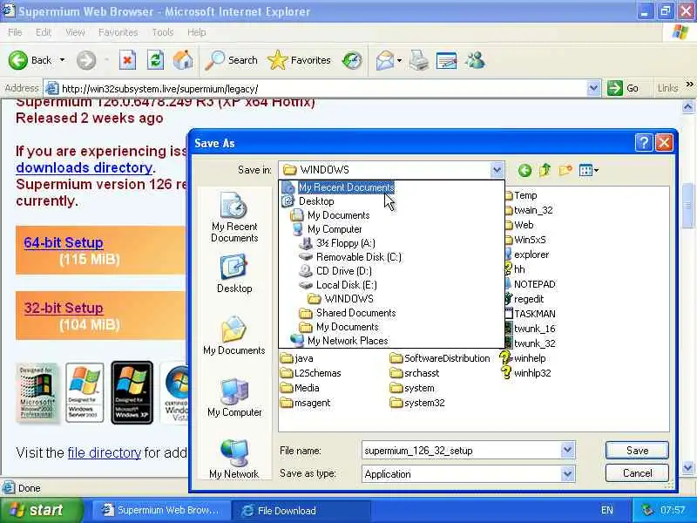
Task: Select Desktop in the places bar
Action: pos(234,274)
